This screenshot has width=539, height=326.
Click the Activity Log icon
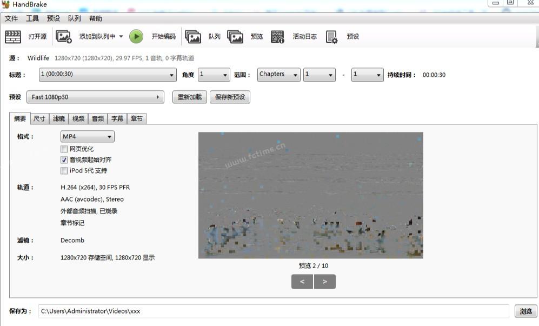(x=277, y=36)
